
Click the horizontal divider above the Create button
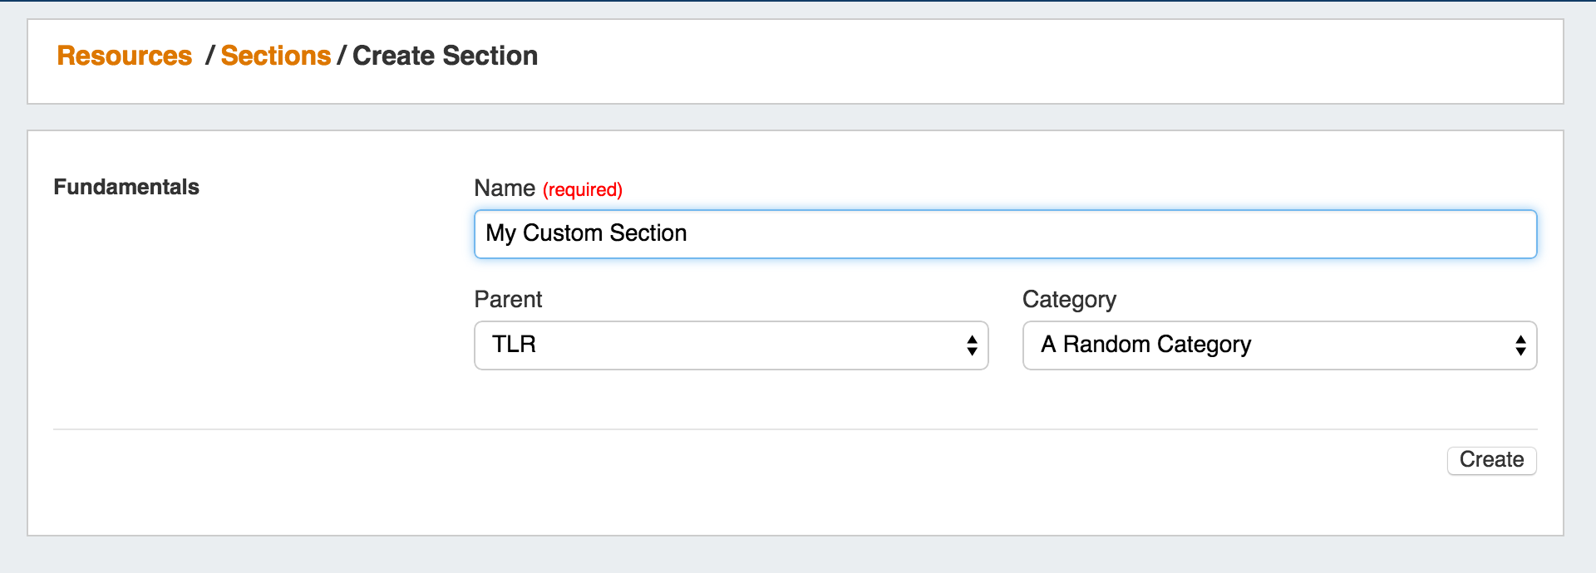point(795,429)
